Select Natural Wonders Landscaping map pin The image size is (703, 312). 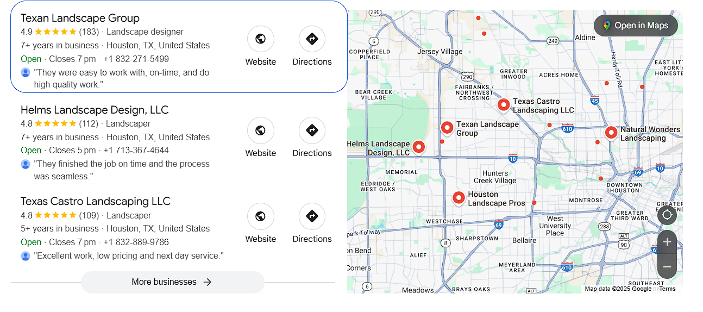[x=611, y=133]
